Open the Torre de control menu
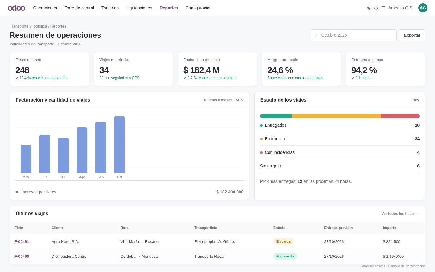Viewport: 435px width, 272px height. point(79,8)
